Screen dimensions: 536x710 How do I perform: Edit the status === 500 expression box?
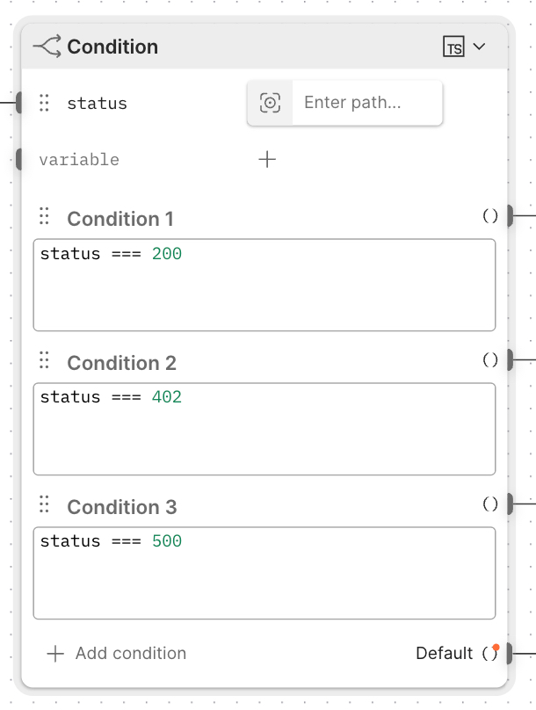pyautogui.click(x=264, y=573)
